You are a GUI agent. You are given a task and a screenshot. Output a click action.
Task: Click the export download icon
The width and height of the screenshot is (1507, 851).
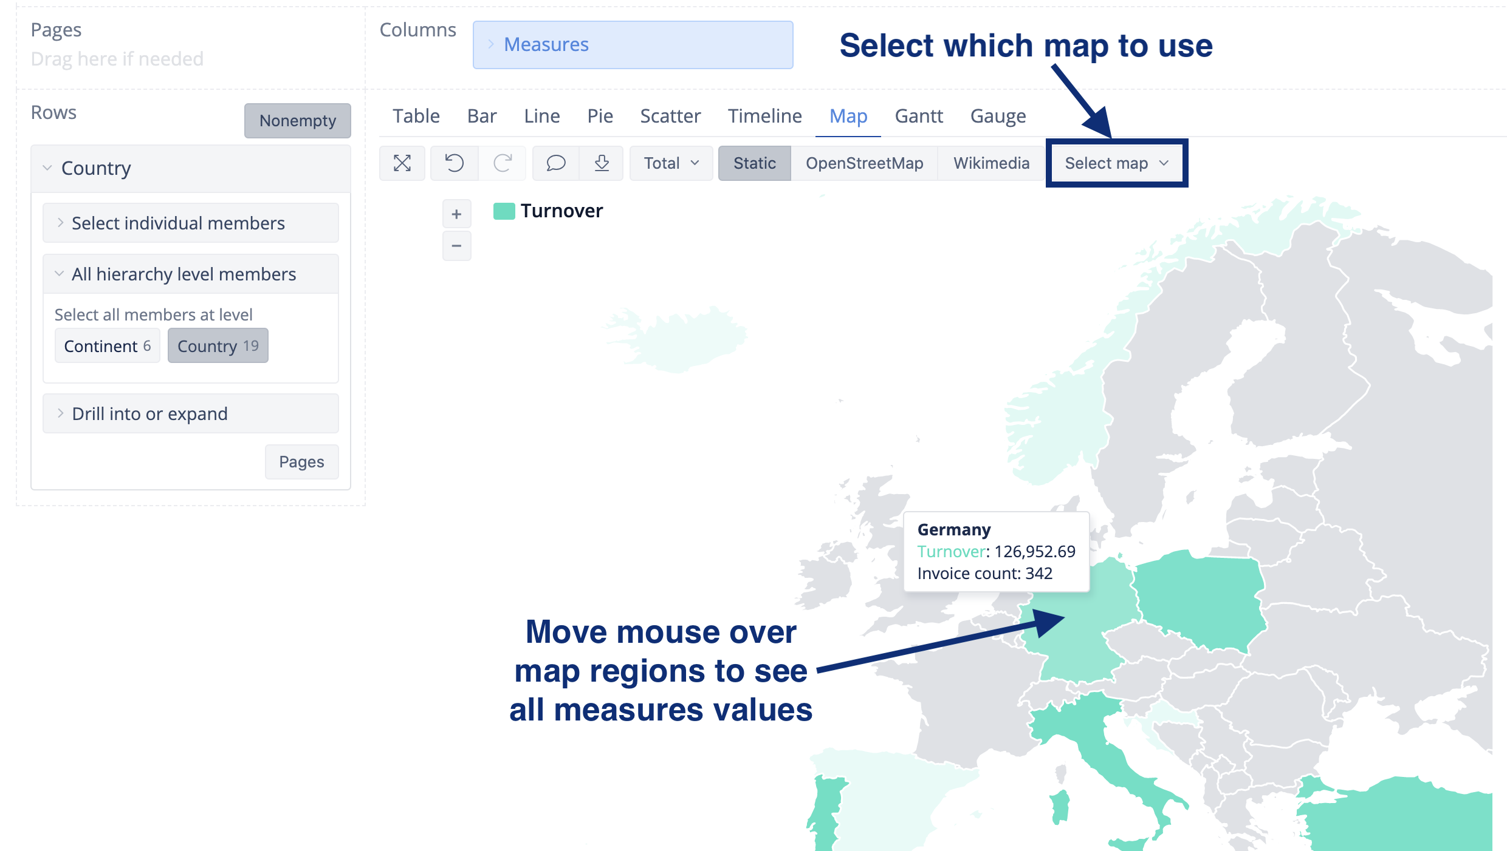pos(602,163)
